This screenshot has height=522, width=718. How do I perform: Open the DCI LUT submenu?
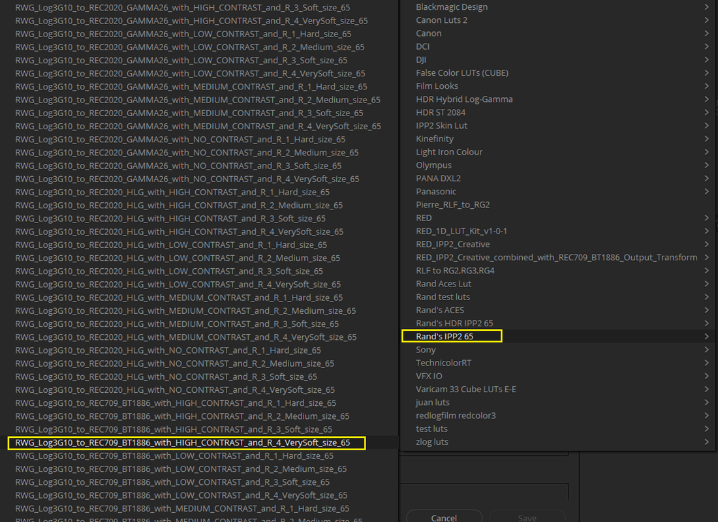[557, 47]
